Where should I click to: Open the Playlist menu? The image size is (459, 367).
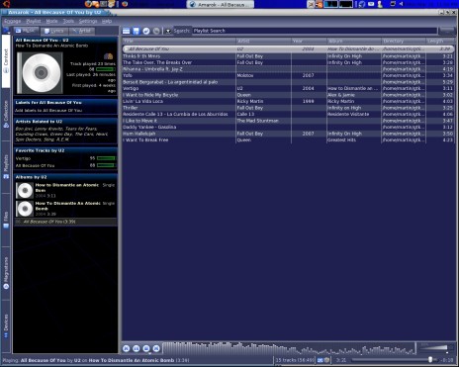pyautogui.click(x=34, y=21)
